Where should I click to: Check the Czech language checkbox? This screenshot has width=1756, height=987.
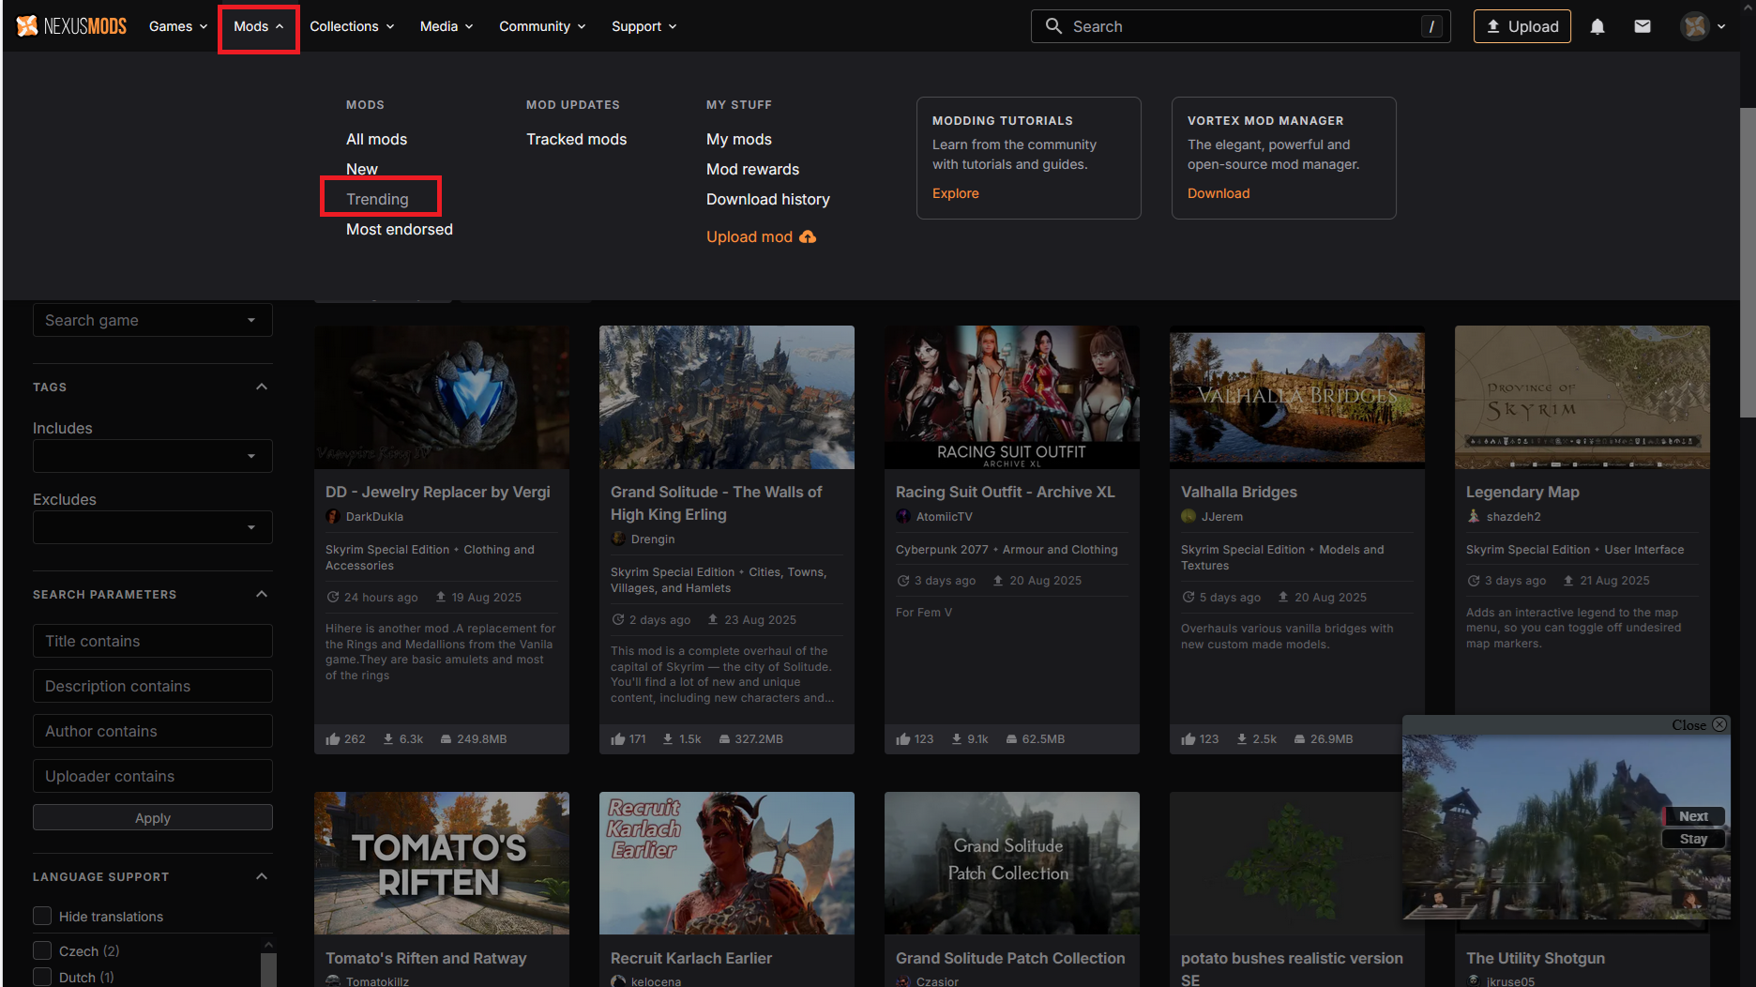[x=42, y=950]
